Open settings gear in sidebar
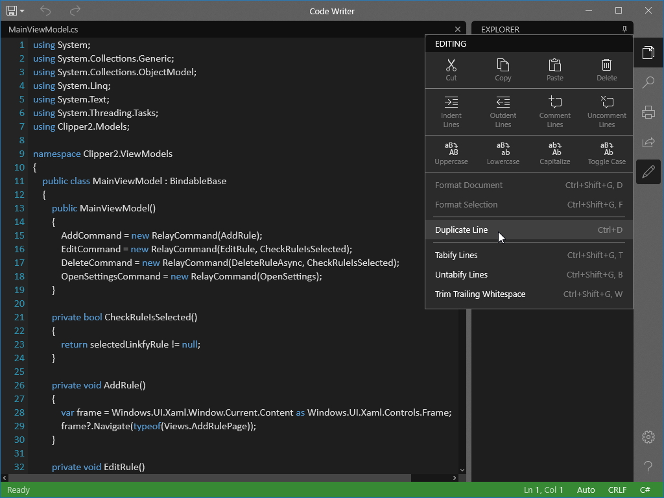The width and height of the screenshot is (664, 498). pos(648,437)
